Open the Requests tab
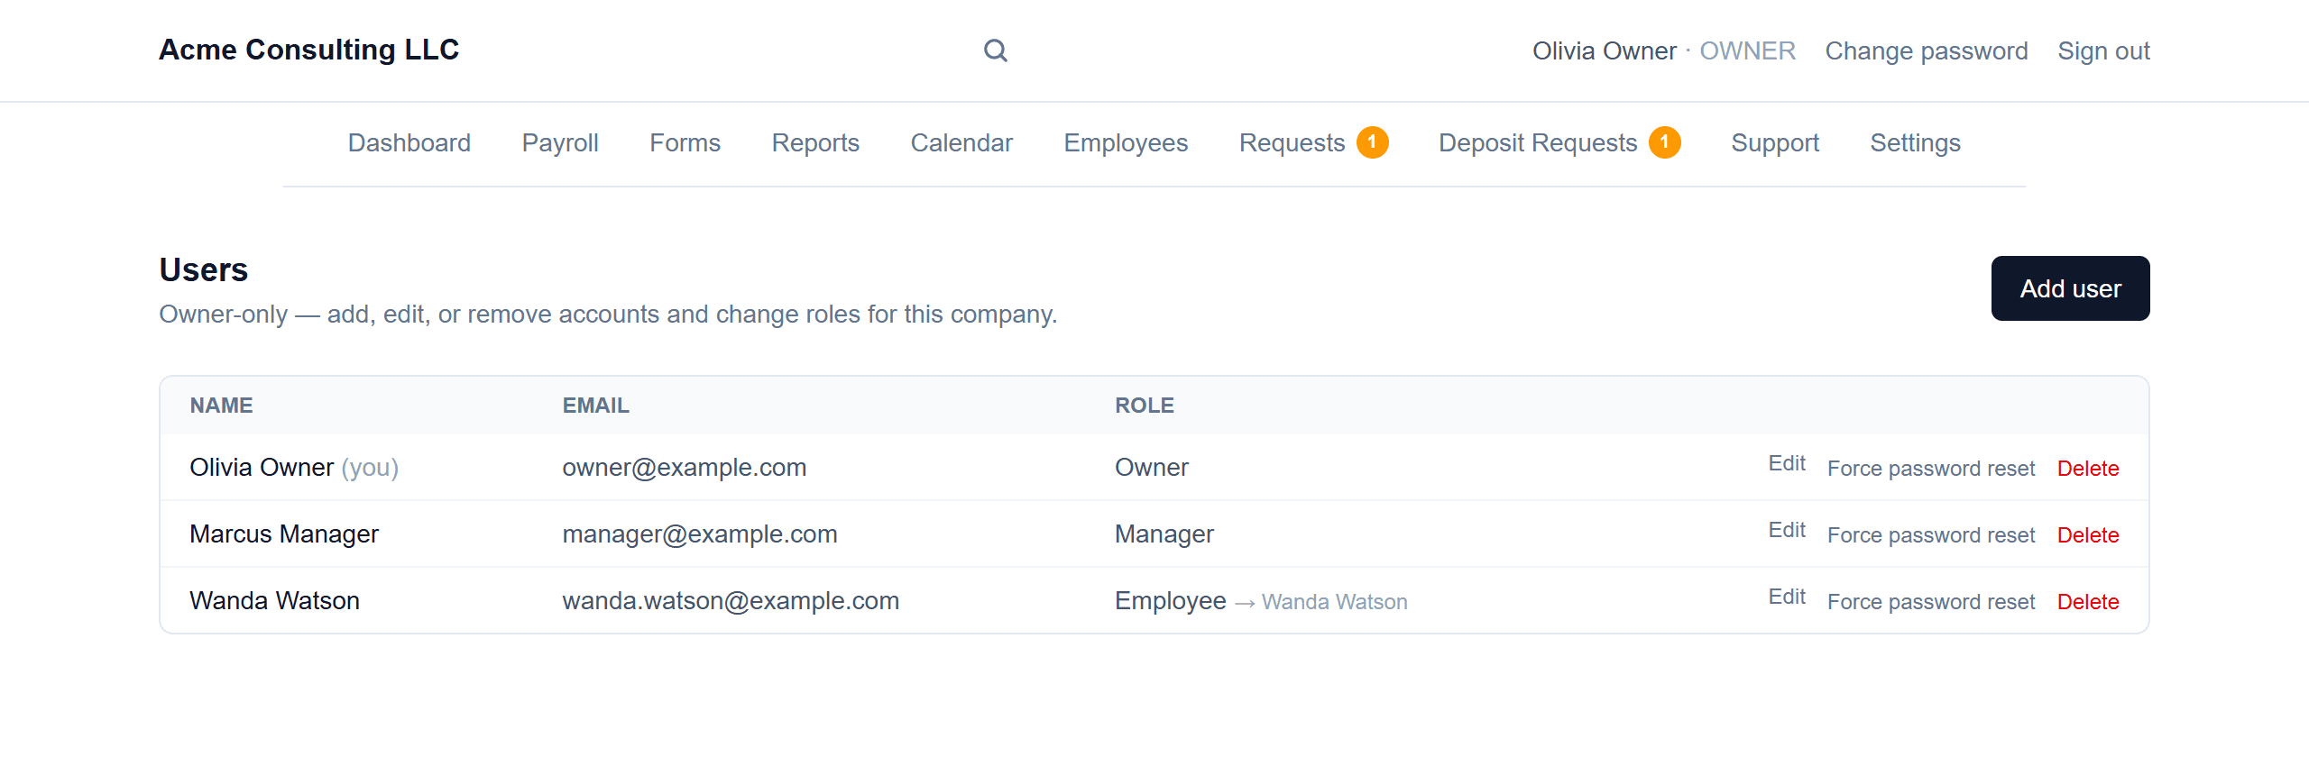This screenshot has height=757, width=2309. (1313, 142)
